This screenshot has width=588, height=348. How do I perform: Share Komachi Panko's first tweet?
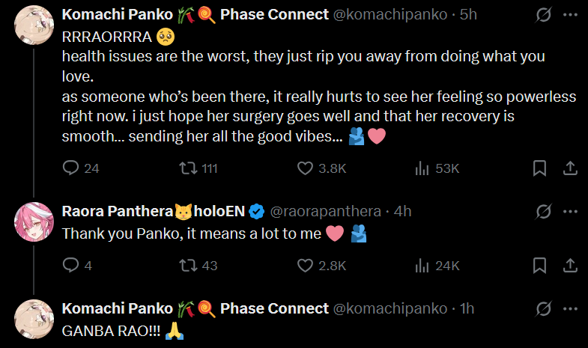pyautogui.click(x=569, y=168)
